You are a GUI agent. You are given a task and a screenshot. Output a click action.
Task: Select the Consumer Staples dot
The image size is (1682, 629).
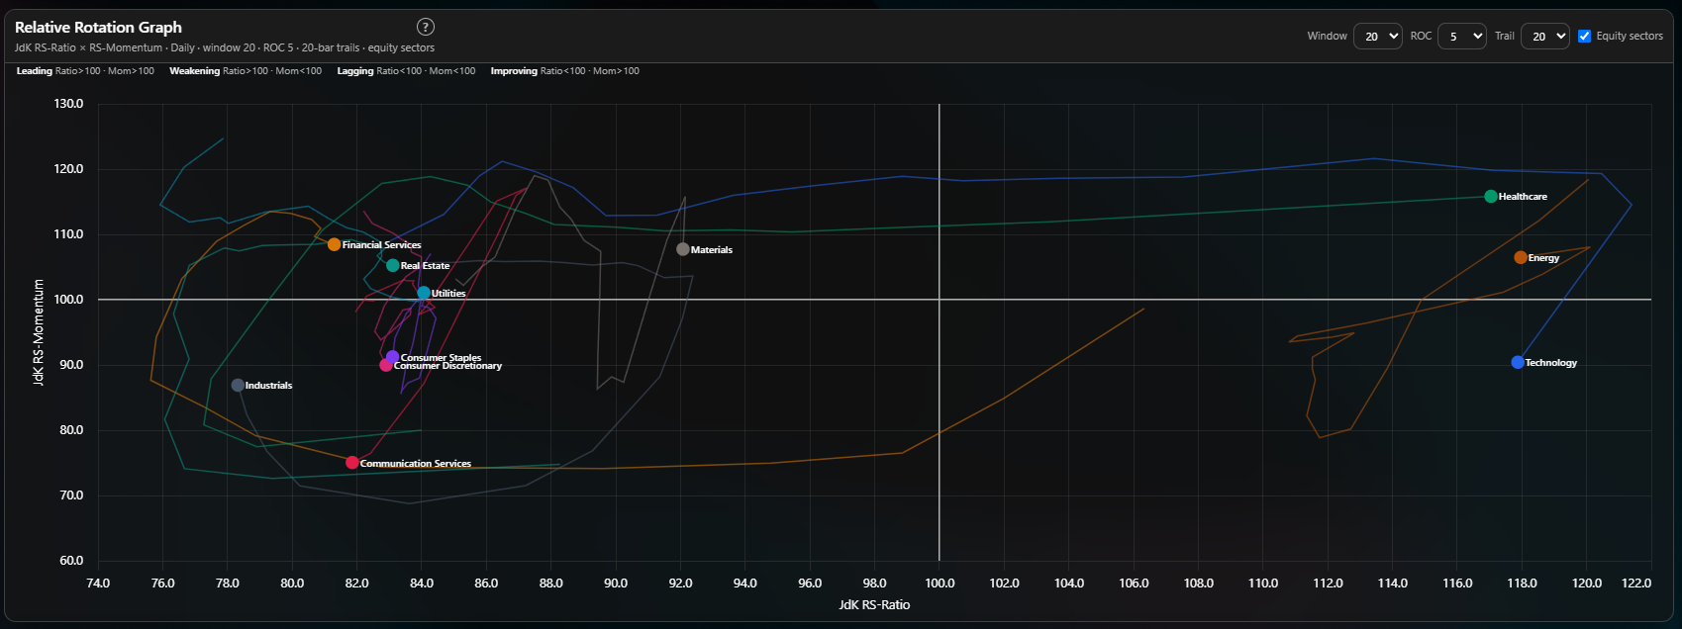392,357
